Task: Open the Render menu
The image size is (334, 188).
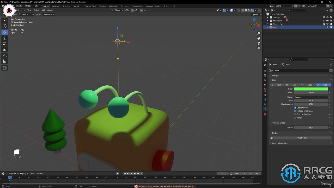Action: pyautogui.click(x=19, y=6)
